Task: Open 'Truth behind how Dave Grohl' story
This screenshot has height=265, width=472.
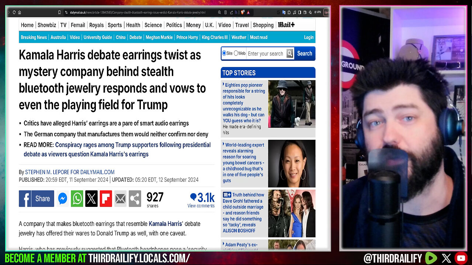Action: pos(243,213)
